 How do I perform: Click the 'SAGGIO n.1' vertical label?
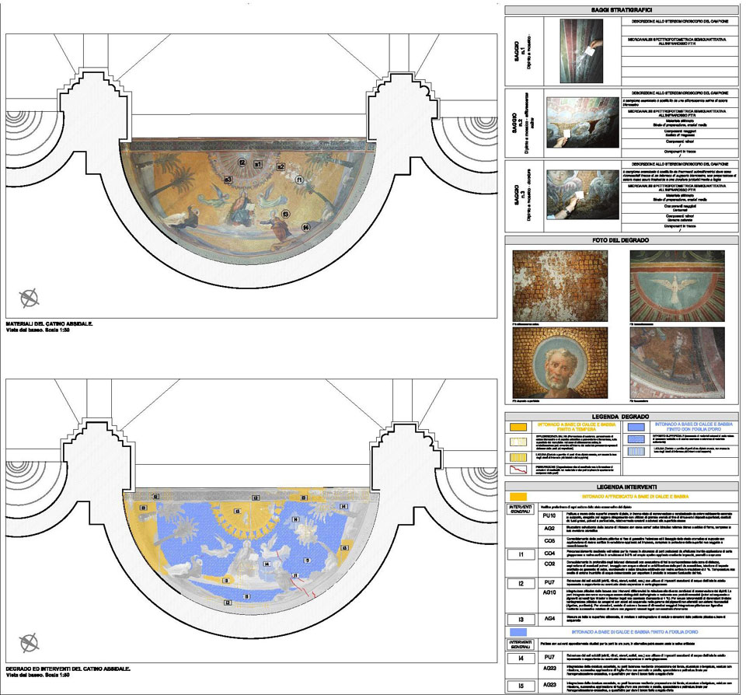(x=518, y=51)
